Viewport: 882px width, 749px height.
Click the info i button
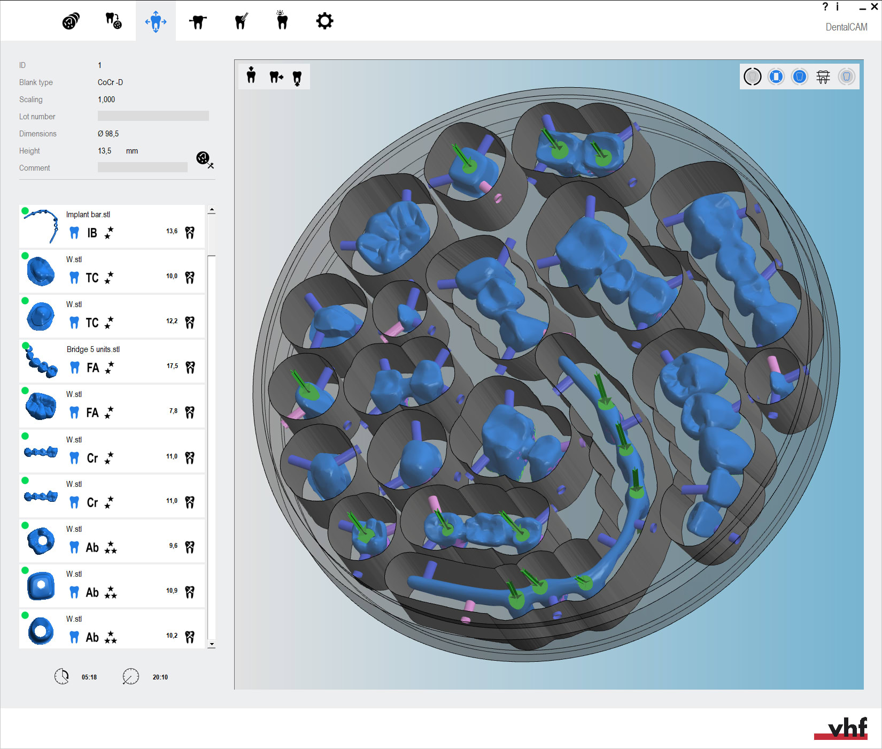[837, 6]
